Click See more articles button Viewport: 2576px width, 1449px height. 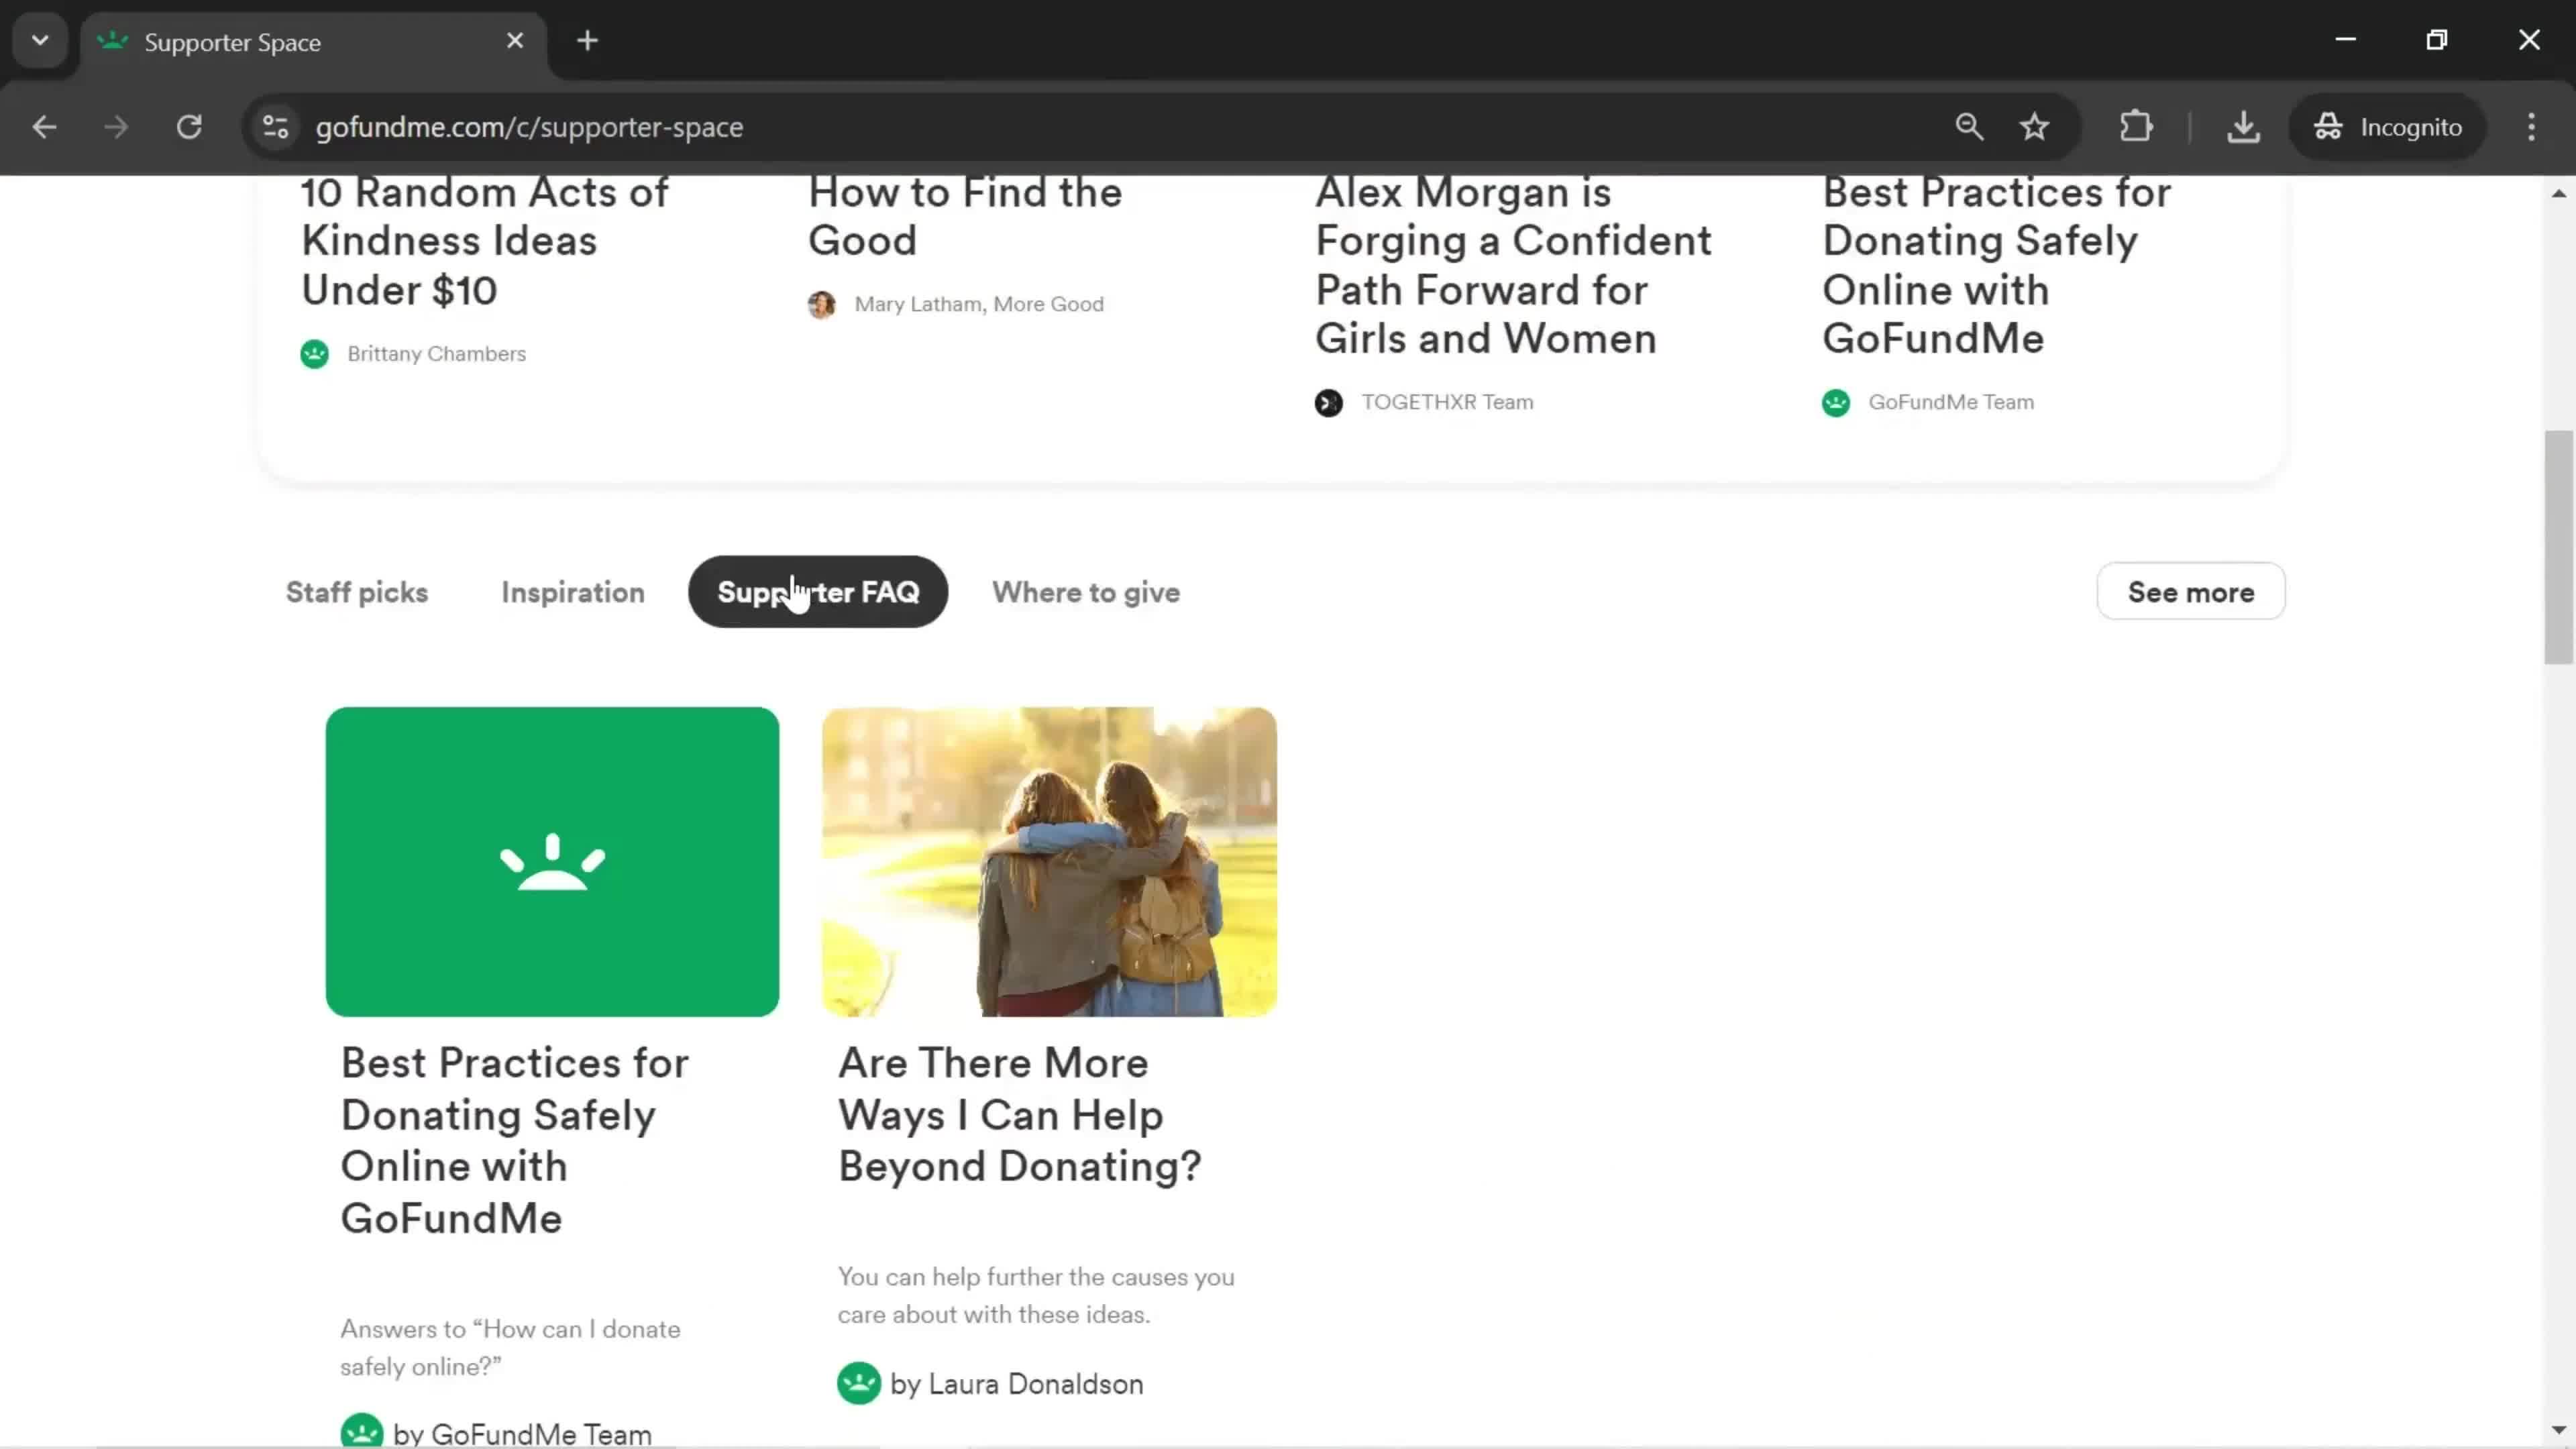point(2190,591)
